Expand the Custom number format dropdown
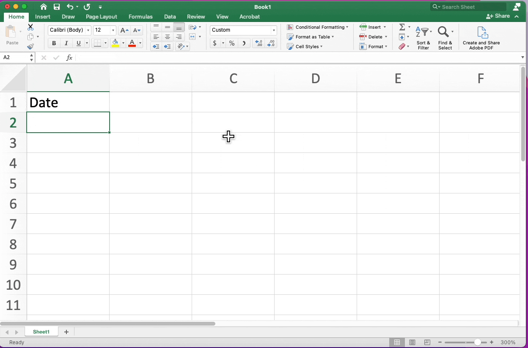 coord(274,30)
